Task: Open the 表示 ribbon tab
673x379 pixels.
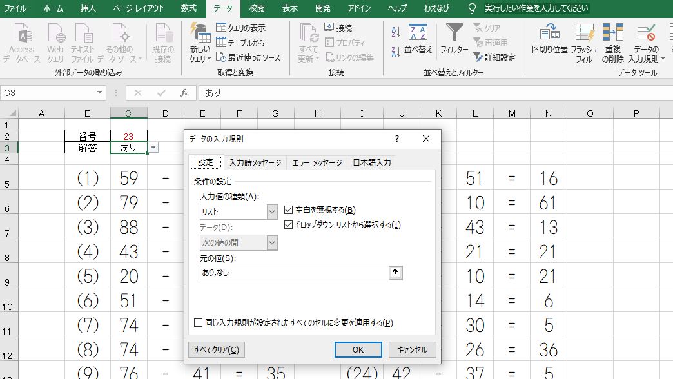Action: pos(289,8)
